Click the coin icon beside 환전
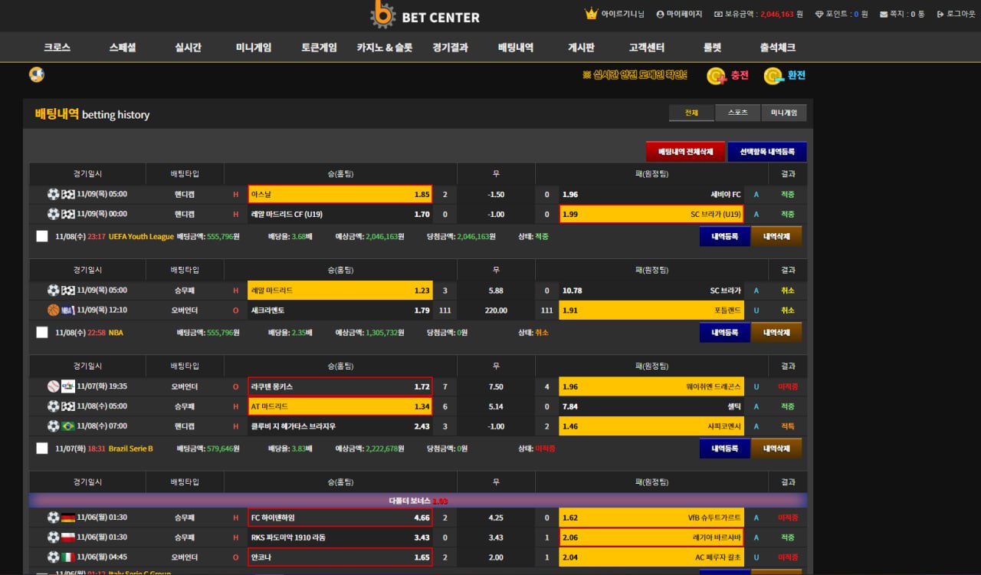This screenshot has width=981, height=575. tap(773, 76)
